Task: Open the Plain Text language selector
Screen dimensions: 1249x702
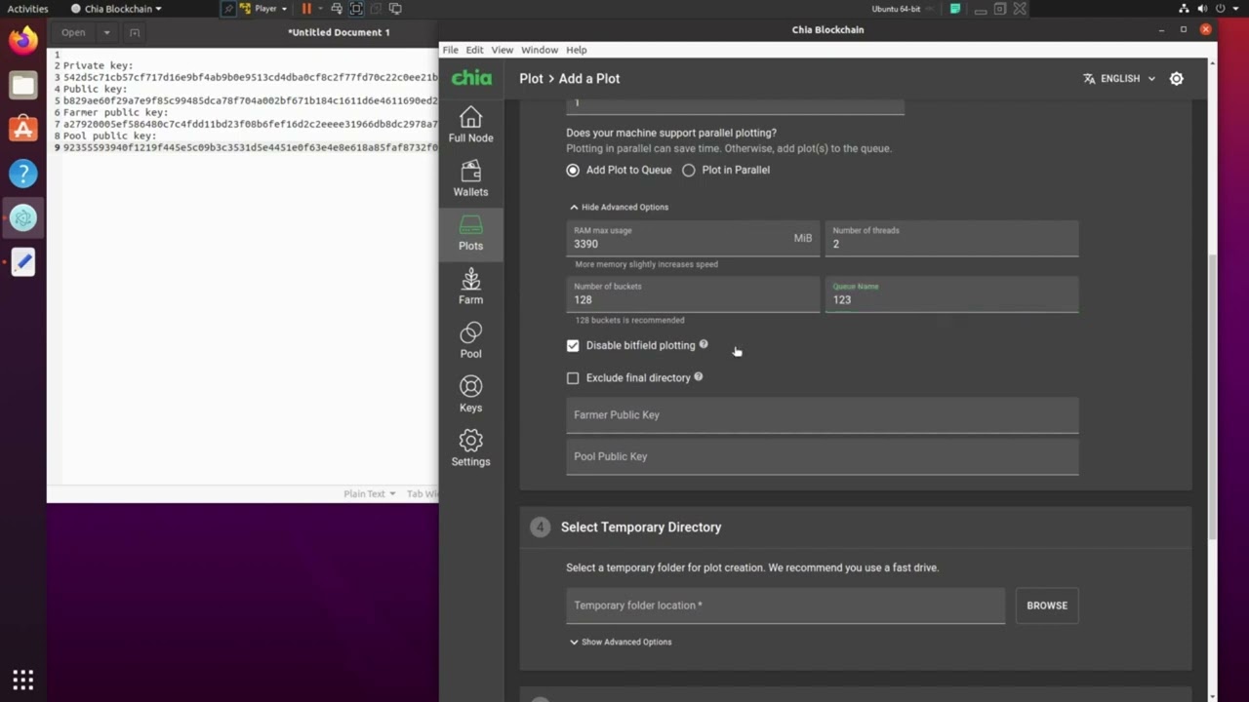Action: pyautogui.click(x=370, y=493)
